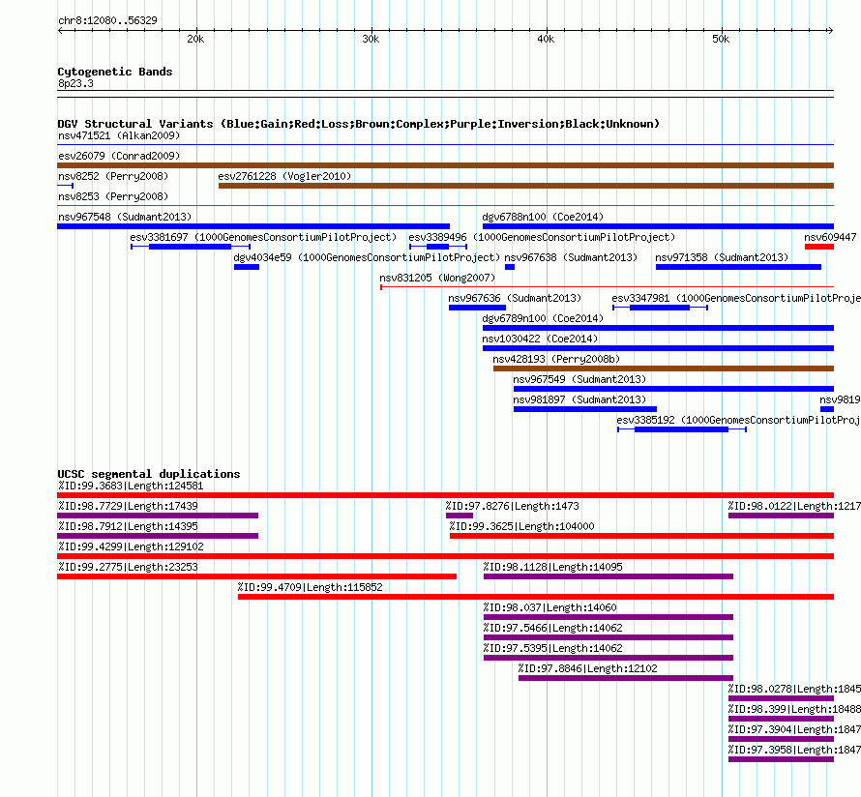Open the nsv967636 (Sudmant2013) variant
Viewport: 861px width, 797px height.
point(477,308)
